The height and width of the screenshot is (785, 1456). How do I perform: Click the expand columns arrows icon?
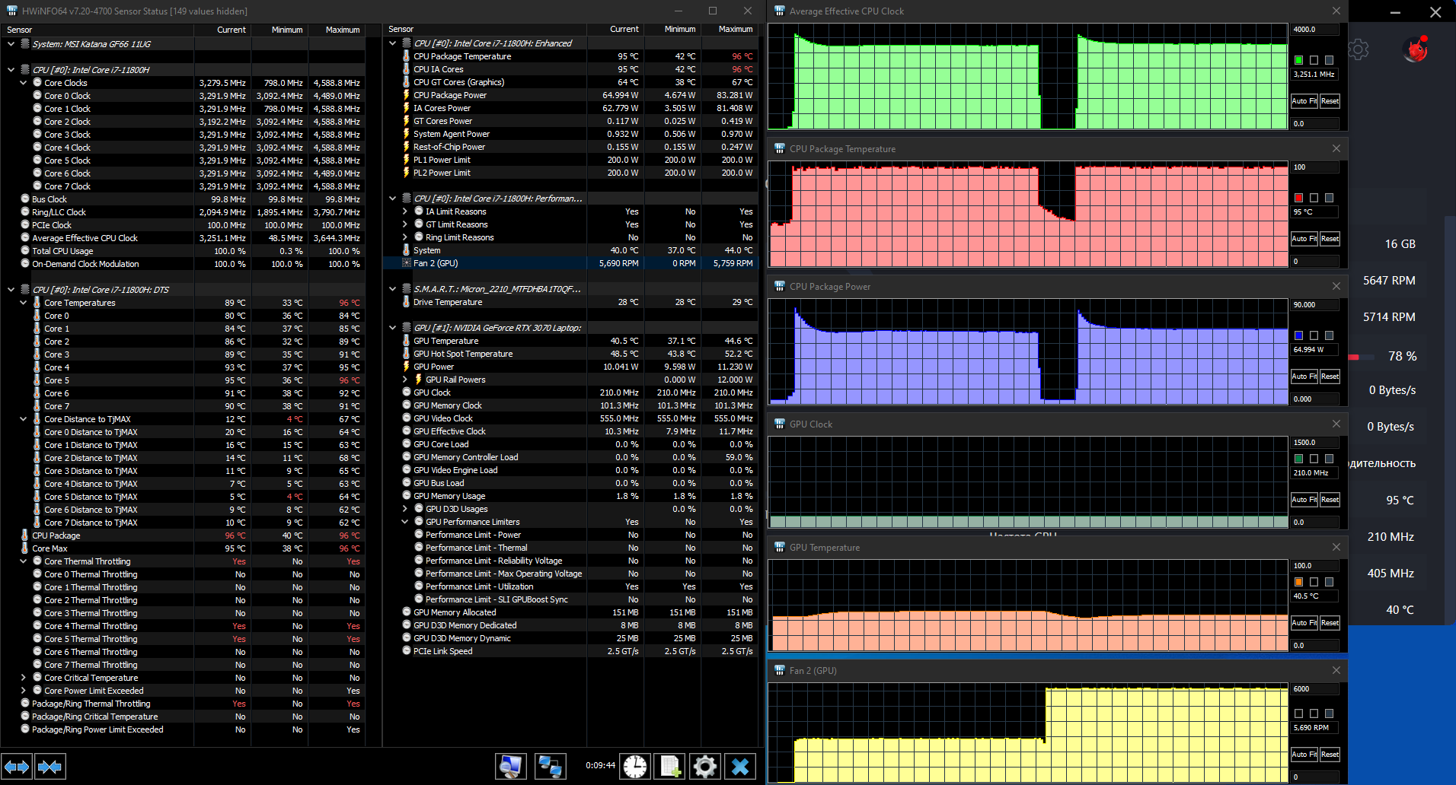click(17, 767)
